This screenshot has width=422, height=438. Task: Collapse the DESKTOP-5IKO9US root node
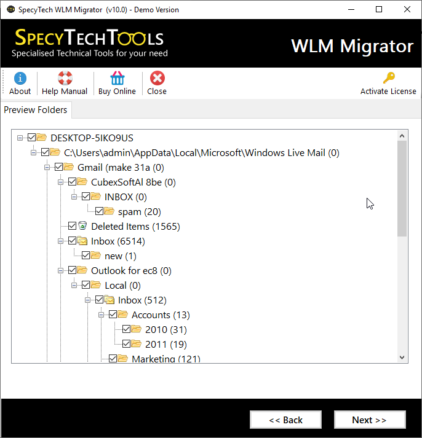[x=20, y=138]
